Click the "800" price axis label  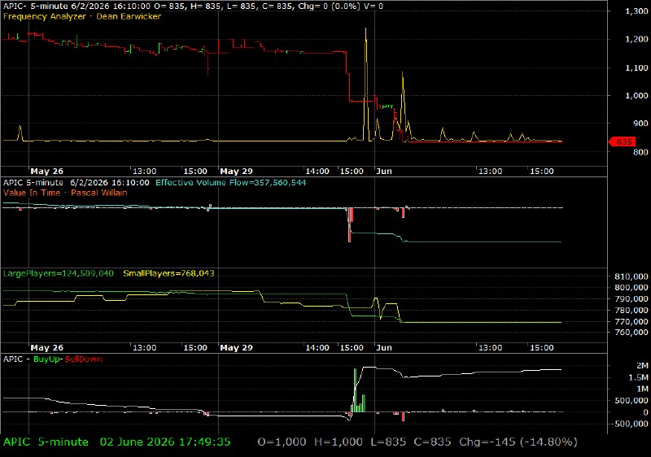(x=640, y=152)
